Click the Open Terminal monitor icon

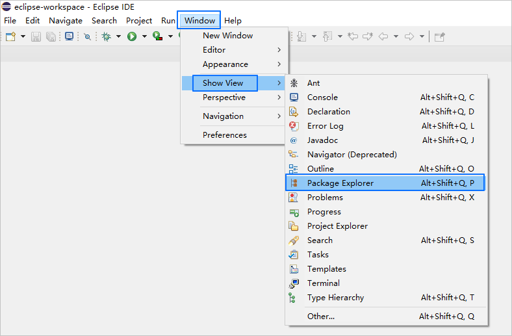[69, 36]
